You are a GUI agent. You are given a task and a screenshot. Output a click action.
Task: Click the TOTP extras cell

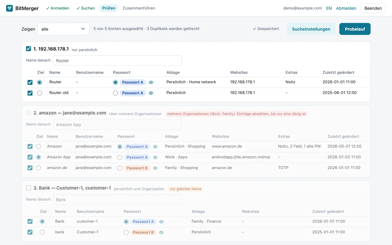point(283,168)
